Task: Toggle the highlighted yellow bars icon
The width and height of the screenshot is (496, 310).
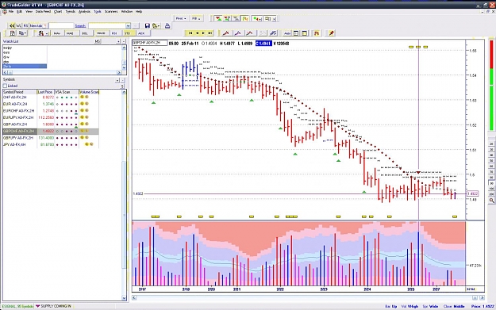Action: pos(245,19)
